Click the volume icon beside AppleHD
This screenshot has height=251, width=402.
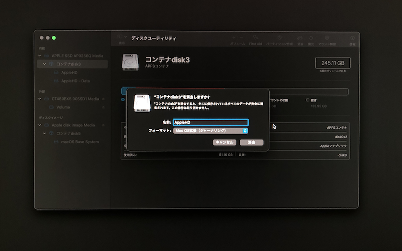click(x=56, y=73)
